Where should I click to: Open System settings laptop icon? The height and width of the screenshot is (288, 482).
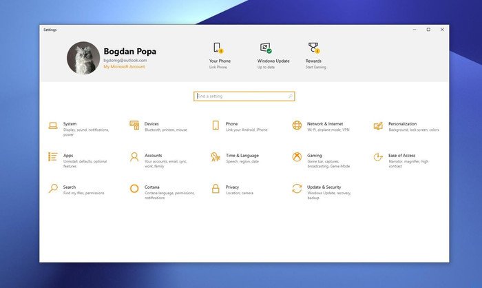(53, 125)
